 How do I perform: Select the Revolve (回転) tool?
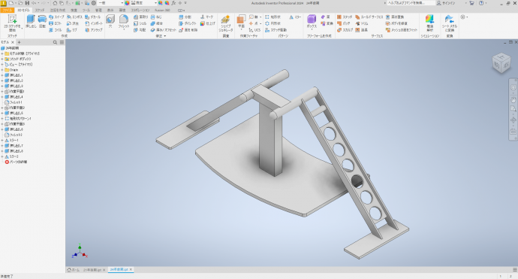42,22
